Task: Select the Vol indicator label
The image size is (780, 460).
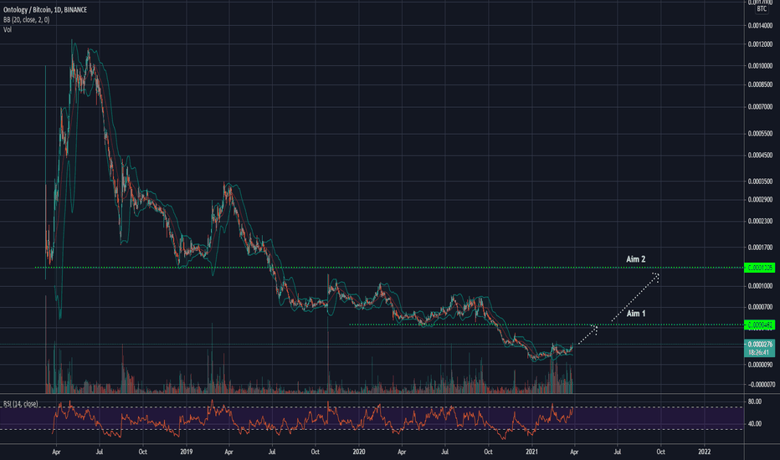Action: pyautogui.click(x=8, y=30)
